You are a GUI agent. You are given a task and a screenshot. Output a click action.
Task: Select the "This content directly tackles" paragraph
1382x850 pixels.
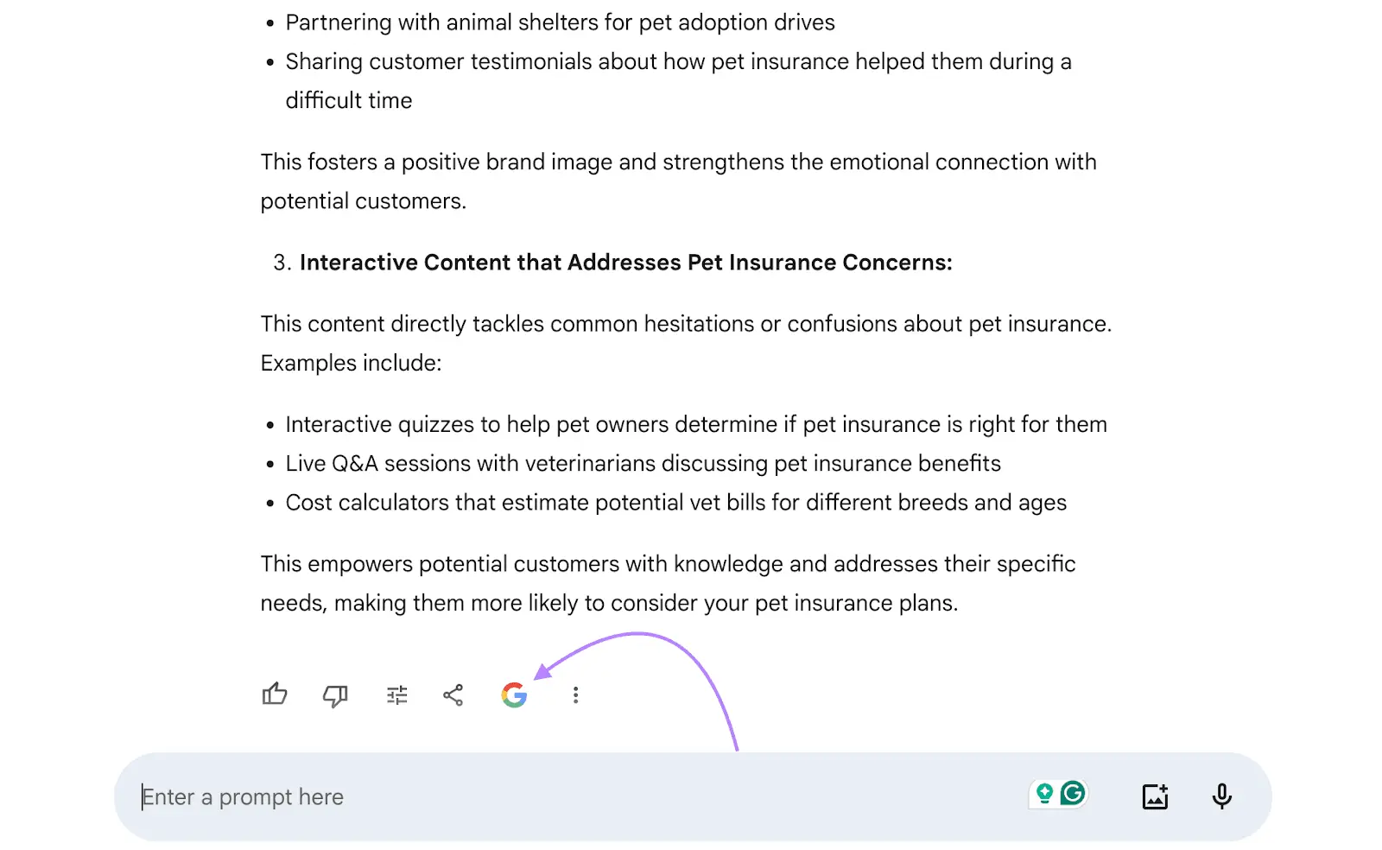[687, 343]
